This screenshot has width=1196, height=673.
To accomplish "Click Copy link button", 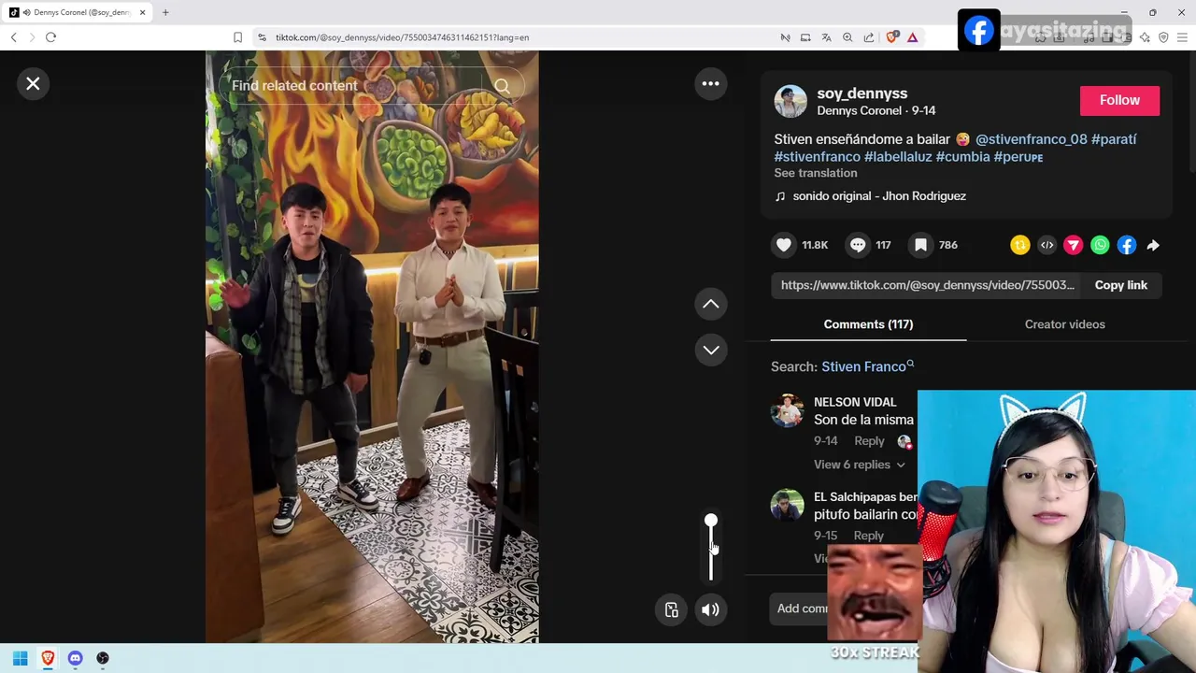I will click(1120, 285).
